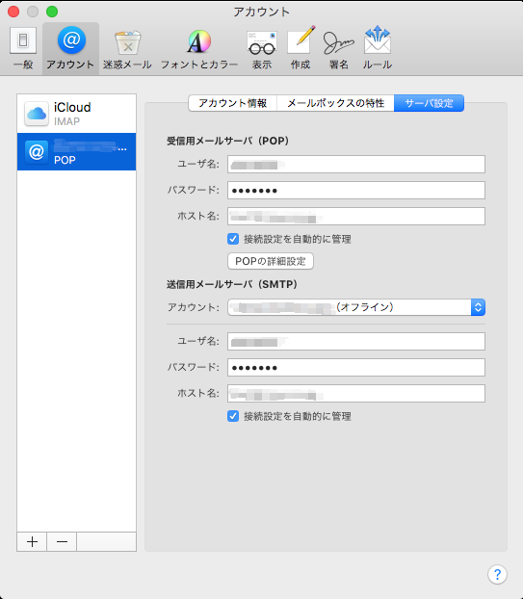Image resolution: width=523 pixels, height=599 pixels.
Task: Open the ルール rules preferences
Action: tap(377, 48)
